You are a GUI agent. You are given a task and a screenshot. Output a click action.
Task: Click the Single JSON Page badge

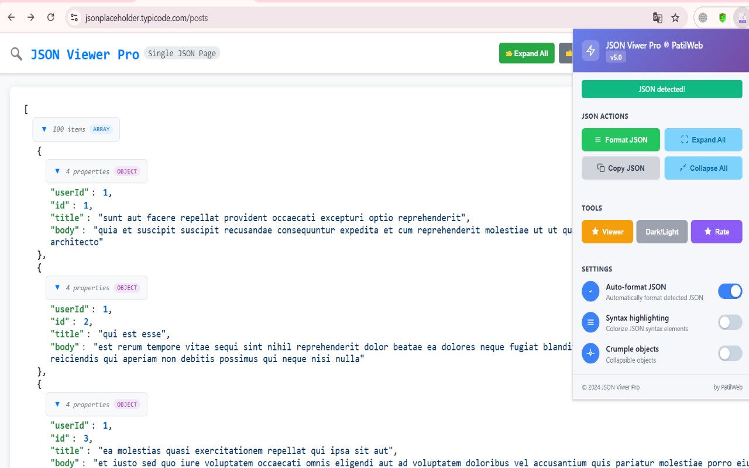click(x=182, y=53)
